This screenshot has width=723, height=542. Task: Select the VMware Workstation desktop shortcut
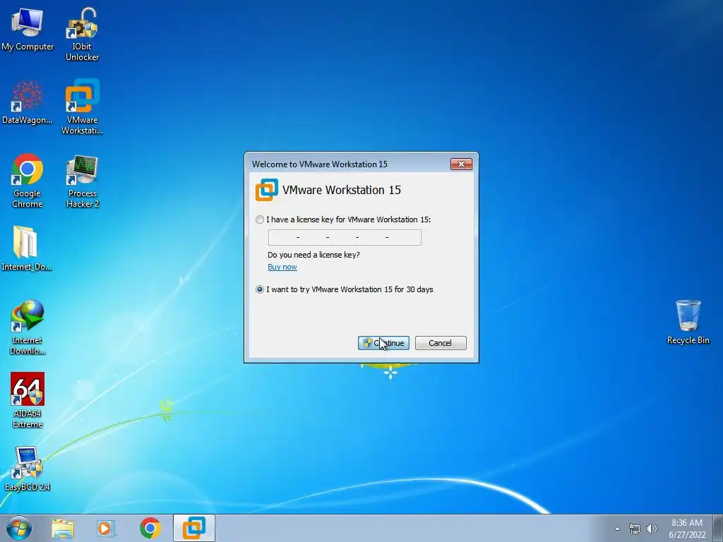pos(82,107)
